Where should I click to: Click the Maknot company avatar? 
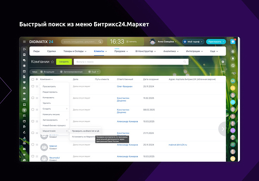[x=44, y=147]
